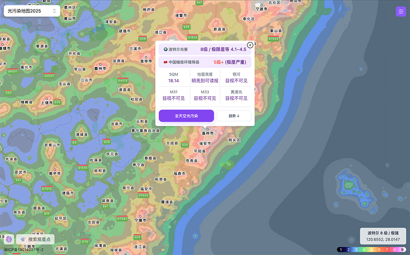
Task: Click the S17 highway shield
Action: pos(200,2)
